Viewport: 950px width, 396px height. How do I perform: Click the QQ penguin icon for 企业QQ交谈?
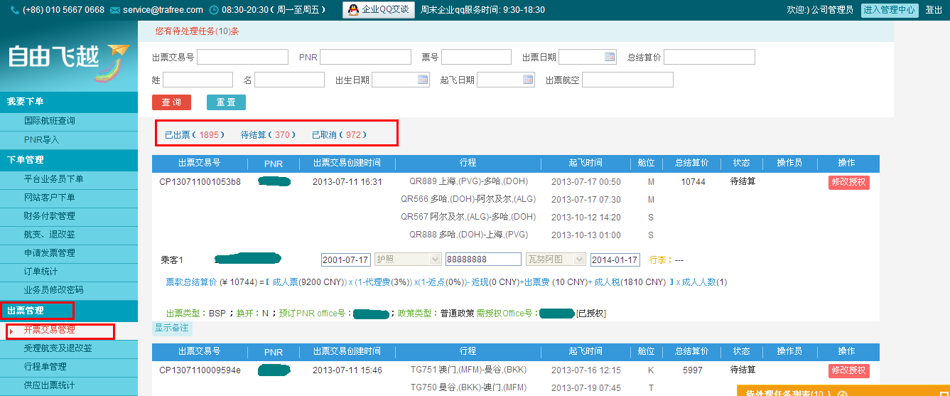tap(353, 10)
